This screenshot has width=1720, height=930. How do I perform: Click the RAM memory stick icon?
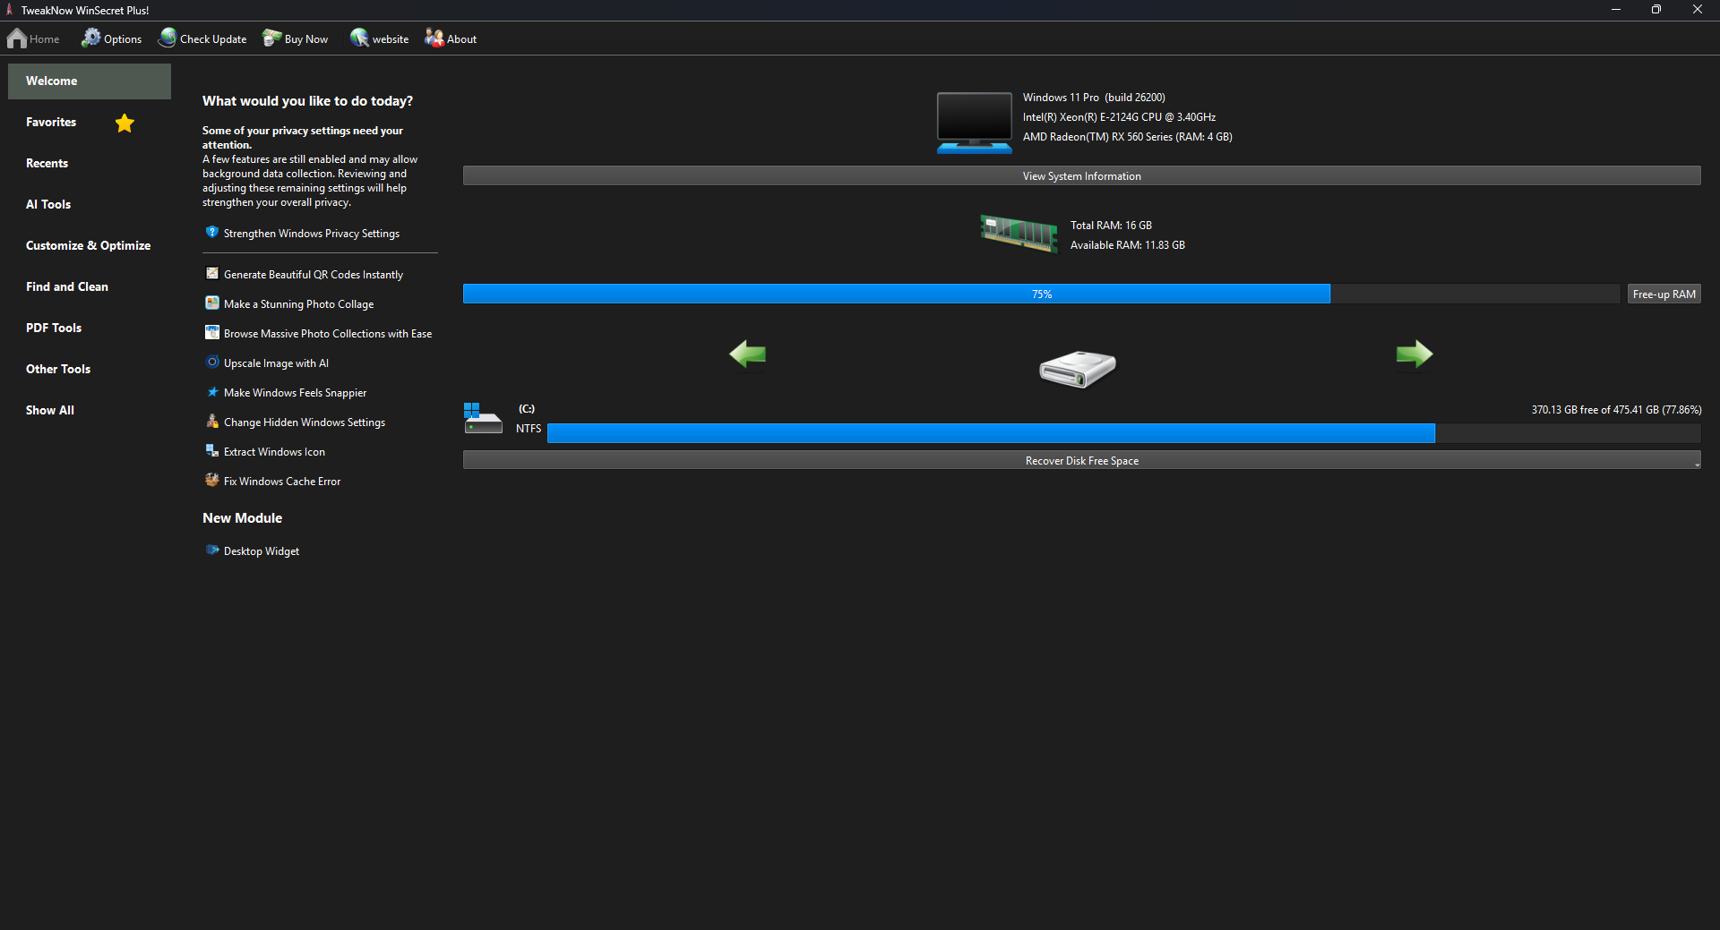click(x=1019, y=233)
